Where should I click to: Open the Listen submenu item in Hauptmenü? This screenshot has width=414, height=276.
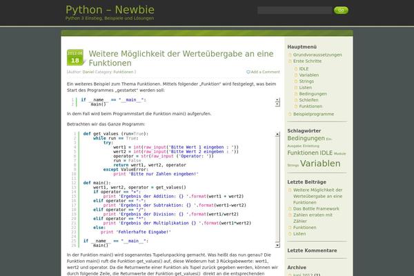pyautogui.click(x=305, y=88)
